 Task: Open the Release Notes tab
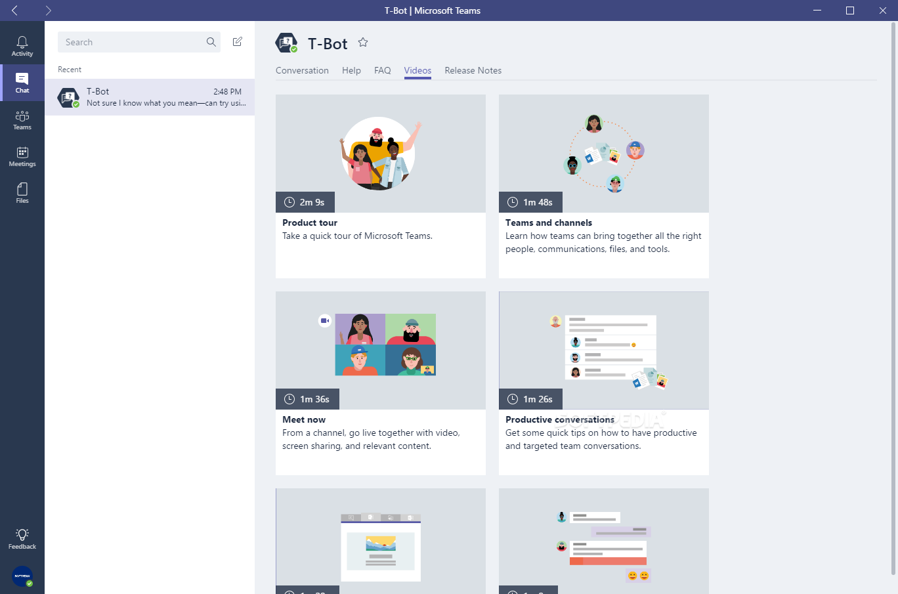click(x=473, y=70)
